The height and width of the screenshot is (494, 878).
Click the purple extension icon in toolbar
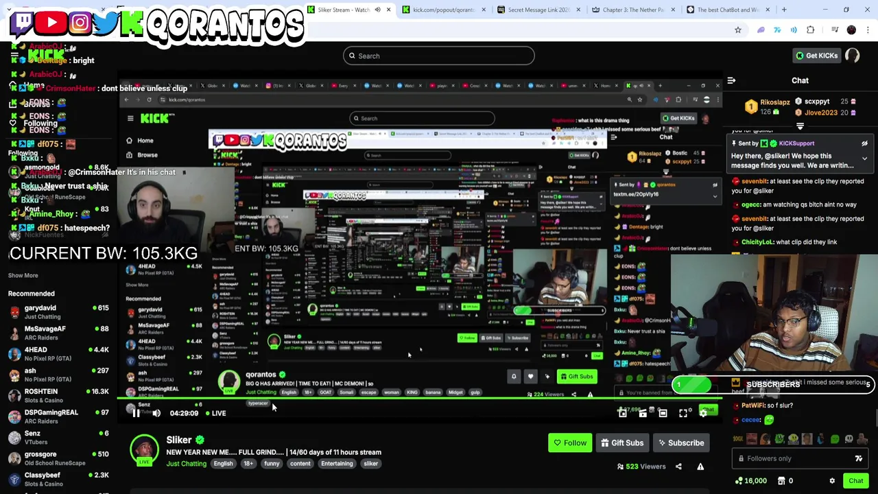(761, 30)
